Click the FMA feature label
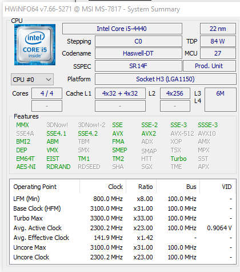Screen dimensions: 240x272 click(x=118, y=141)
